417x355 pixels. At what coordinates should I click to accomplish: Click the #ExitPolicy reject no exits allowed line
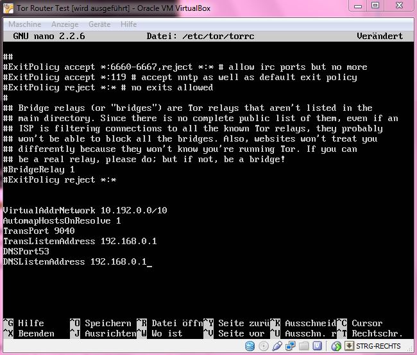tap(108, 87)
